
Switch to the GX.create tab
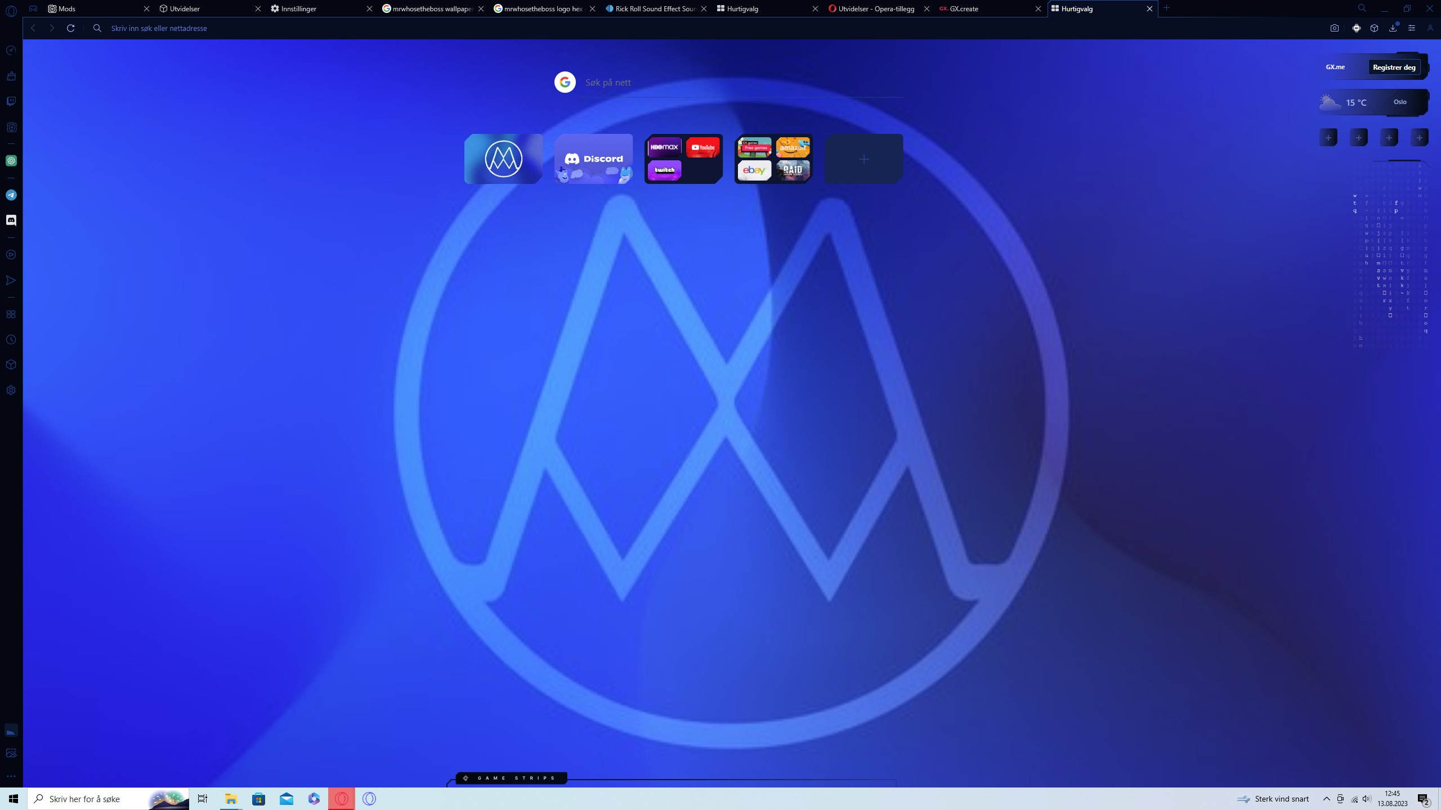click(x=964, y=8)
